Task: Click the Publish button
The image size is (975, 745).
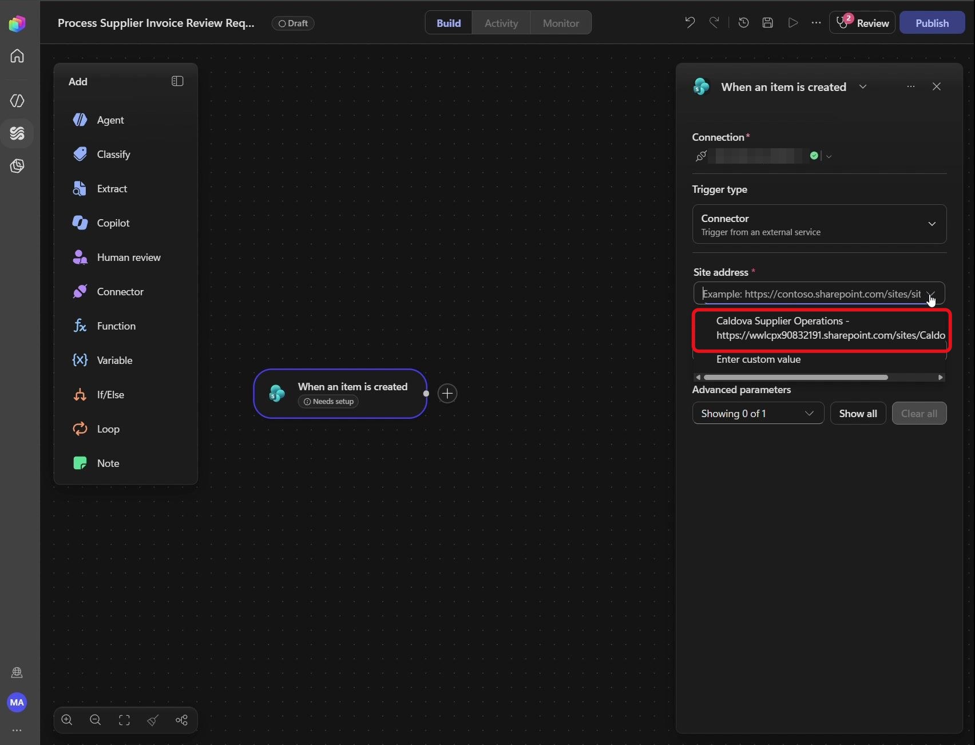Action: [932, 23]
